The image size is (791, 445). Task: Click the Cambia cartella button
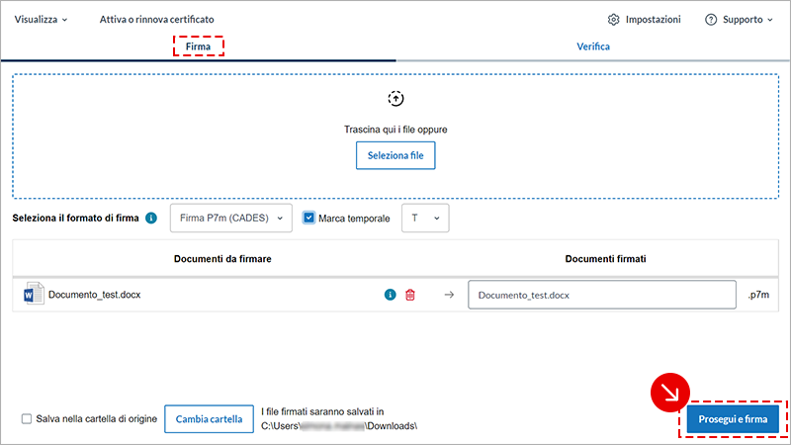(x=209, y=419)
